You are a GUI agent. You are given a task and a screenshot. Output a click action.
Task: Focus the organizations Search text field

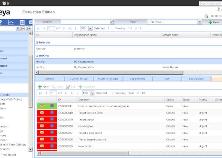coord(85,22)
